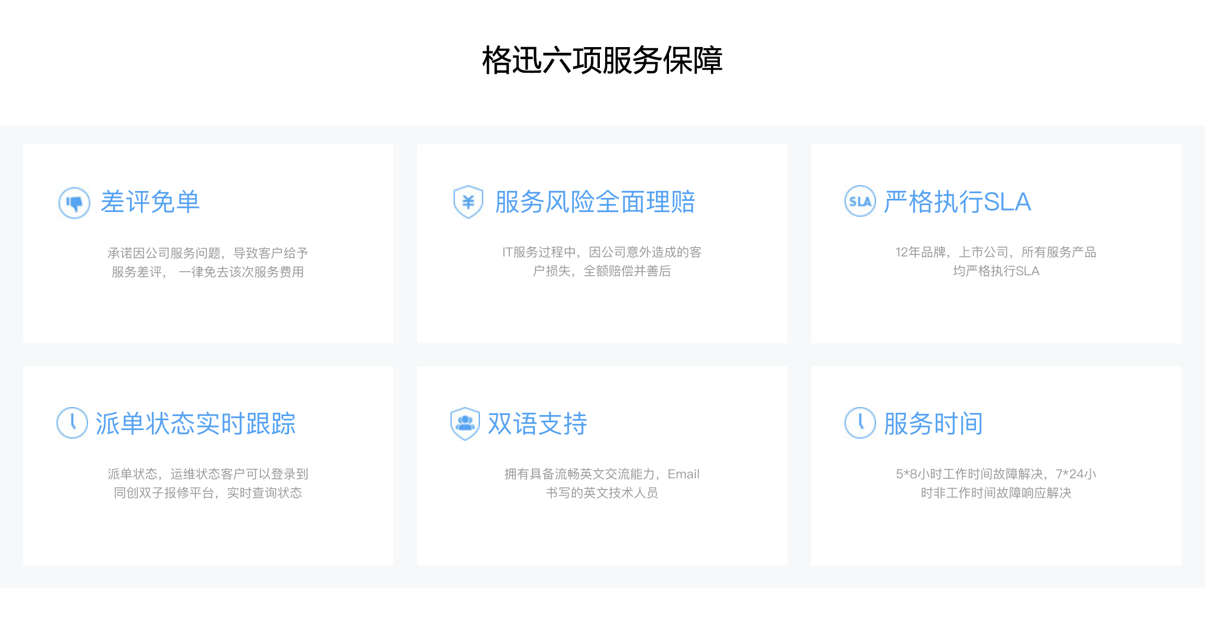Click the 服务时间 heading
Image resolution: width=1205 pixels, height=628 pixels.
[933, 423]
